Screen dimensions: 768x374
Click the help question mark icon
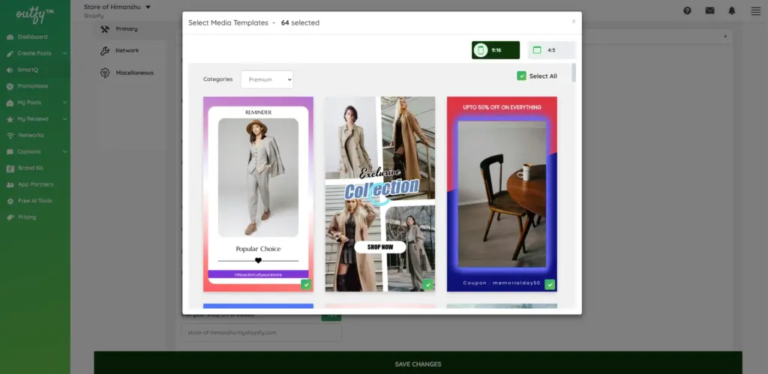click(687, 10)
